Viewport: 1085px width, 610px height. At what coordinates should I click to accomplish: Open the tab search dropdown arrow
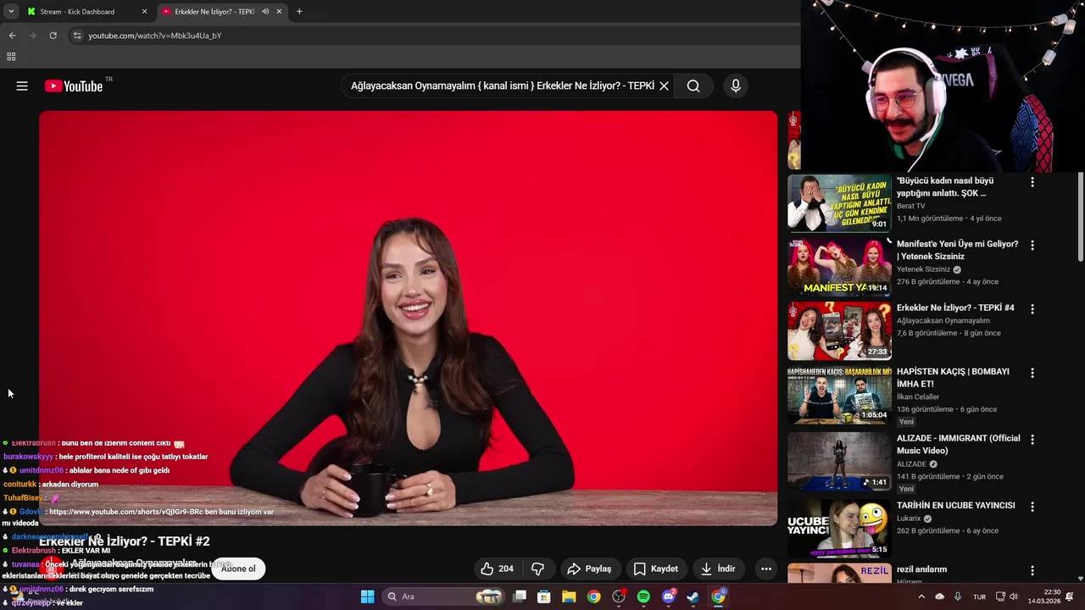11,11
